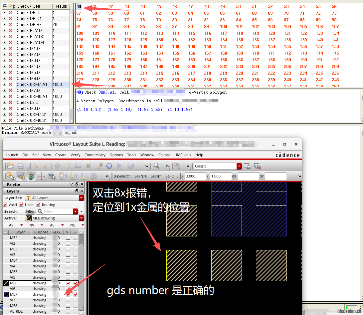Select the Check M7.D row

pyautogui.click(x=35, y=90)
